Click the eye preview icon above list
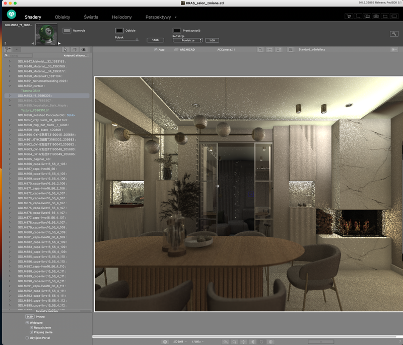 pyautogui.click(x=84, y=50)
